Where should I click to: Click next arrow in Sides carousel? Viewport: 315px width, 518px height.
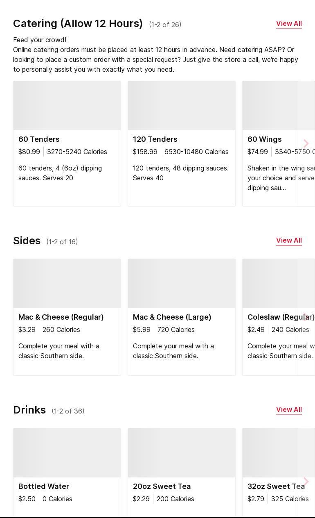(x=306, y=317)
